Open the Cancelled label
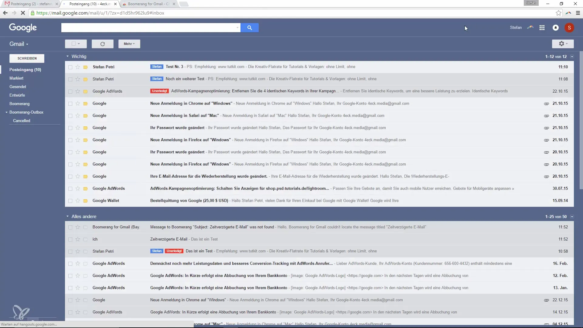The width and height of the screenshot is (583, 328). point(22,121)
